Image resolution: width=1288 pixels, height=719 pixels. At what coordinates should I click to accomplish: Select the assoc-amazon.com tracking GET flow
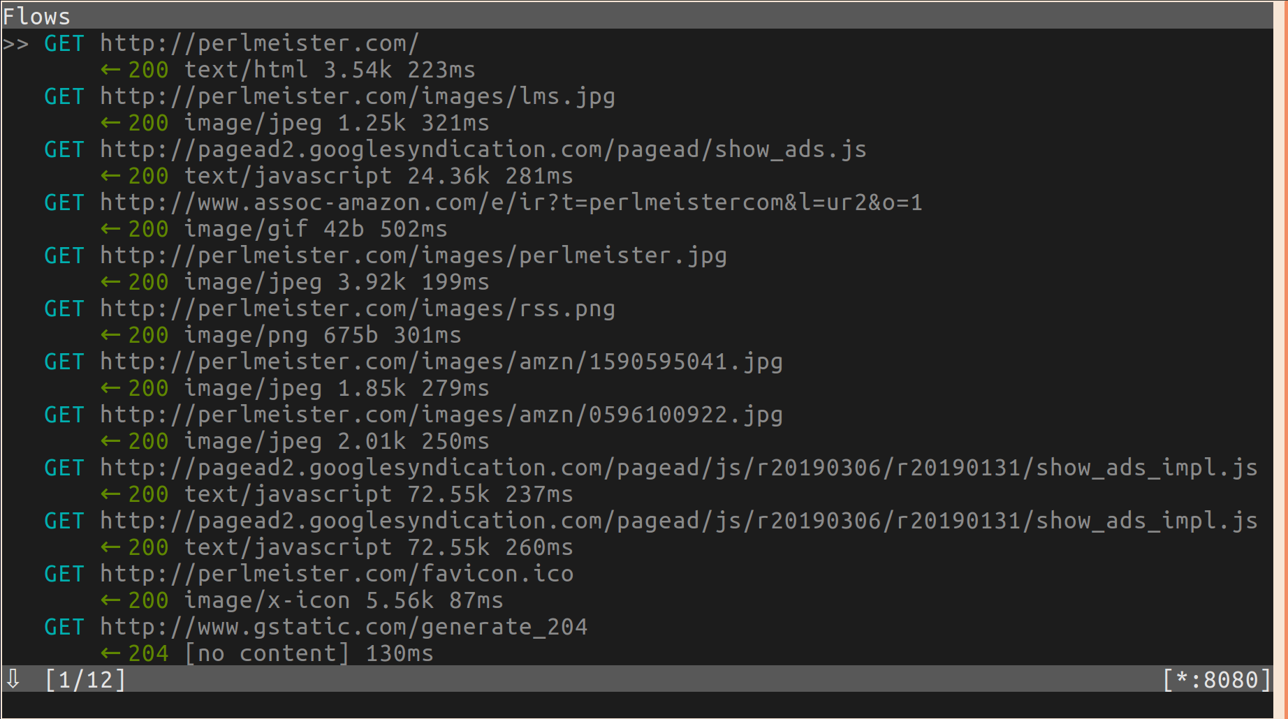pos(483,202)
